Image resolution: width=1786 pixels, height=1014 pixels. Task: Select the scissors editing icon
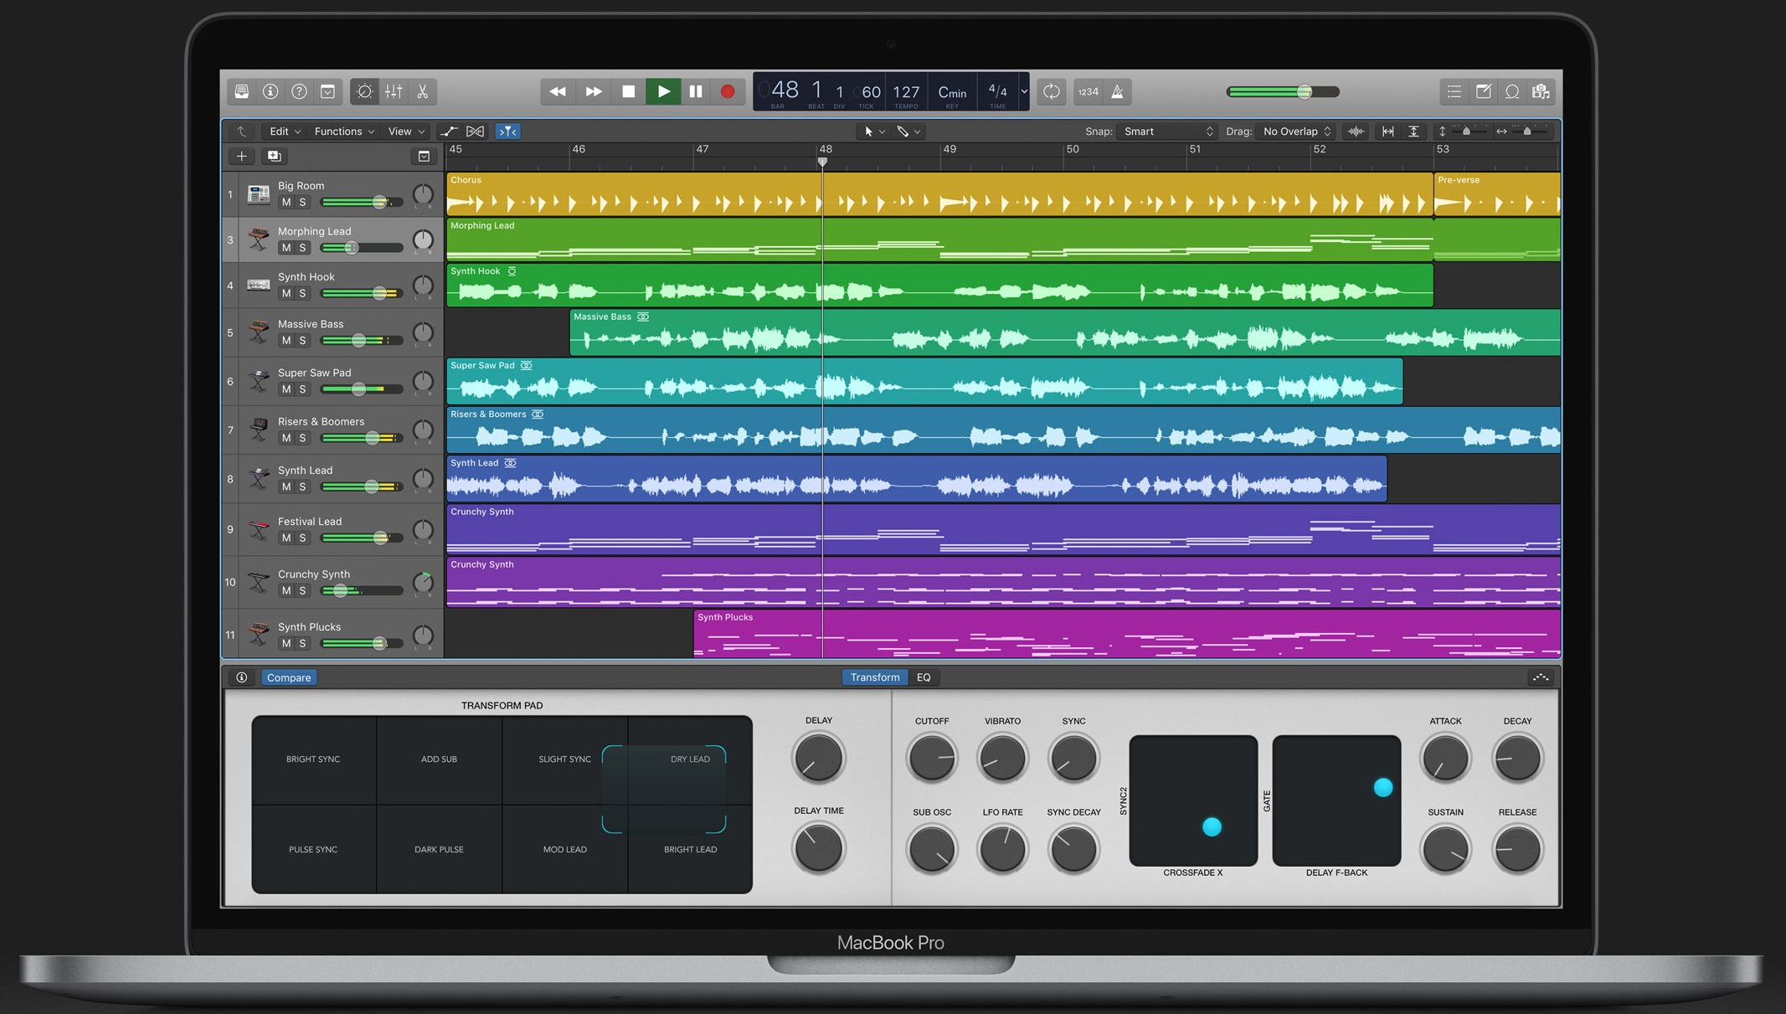[x=423, y=91]
